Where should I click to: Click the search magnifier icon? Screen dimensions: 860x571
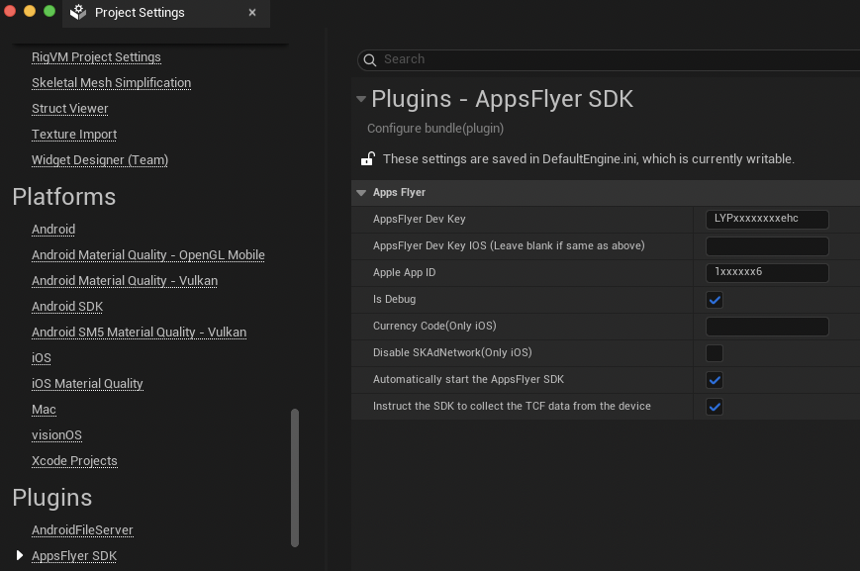[x=370, y=59]
